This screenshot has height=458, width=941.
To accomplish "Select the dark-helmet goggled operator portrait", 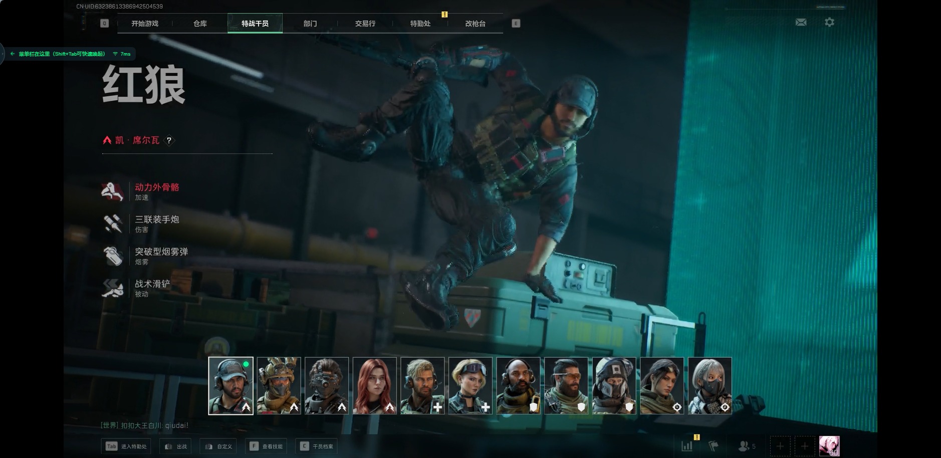I will point(327,386).
